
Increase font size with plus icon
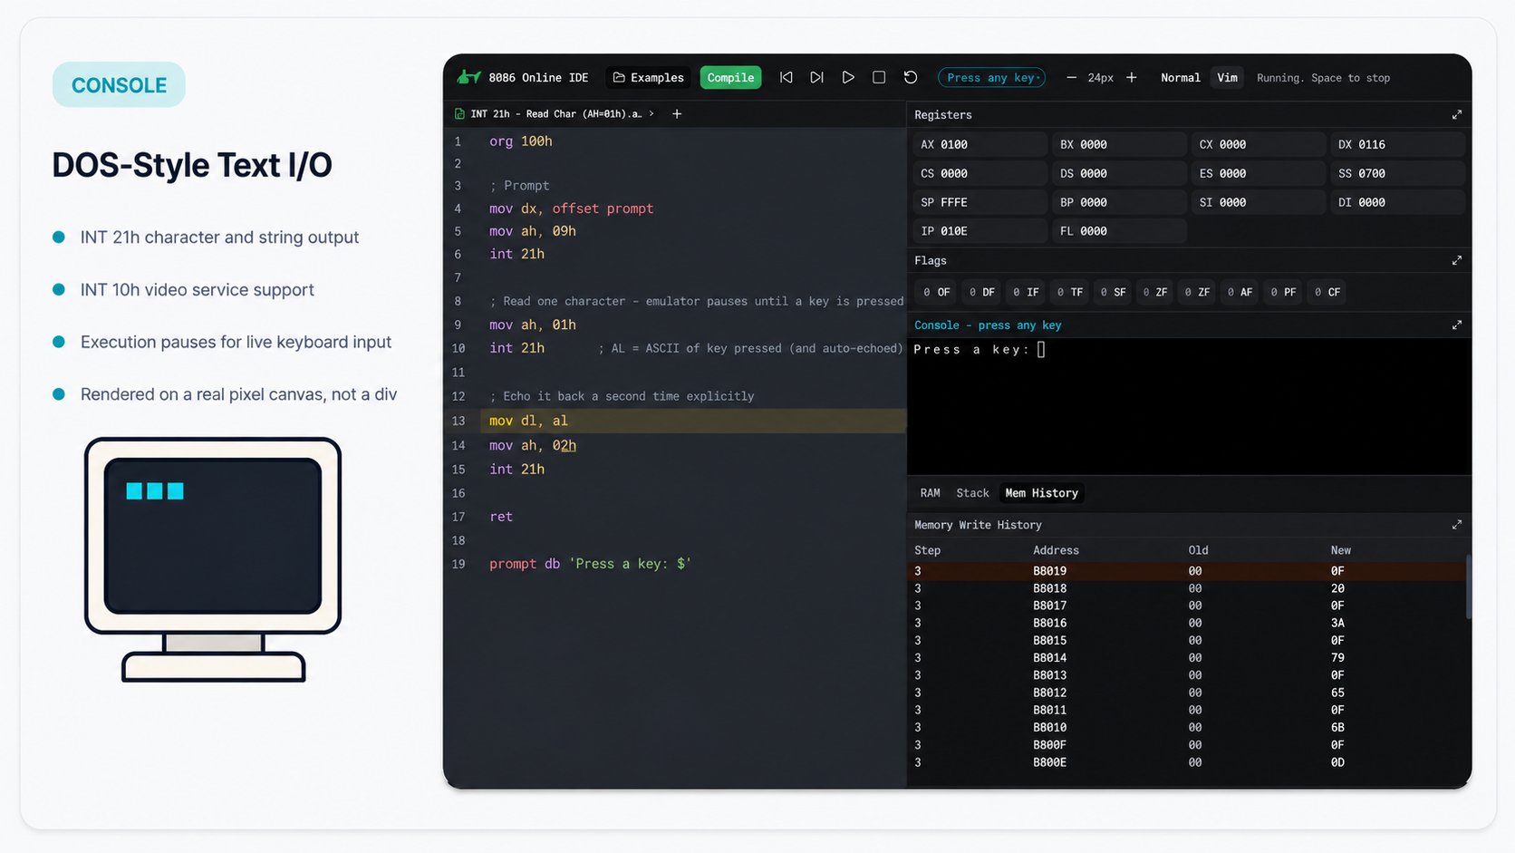(x=1132, y=78)
